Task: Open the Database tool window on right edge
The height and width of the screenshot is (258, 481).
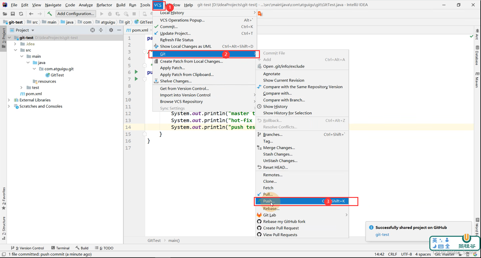Action: (477, 55)
